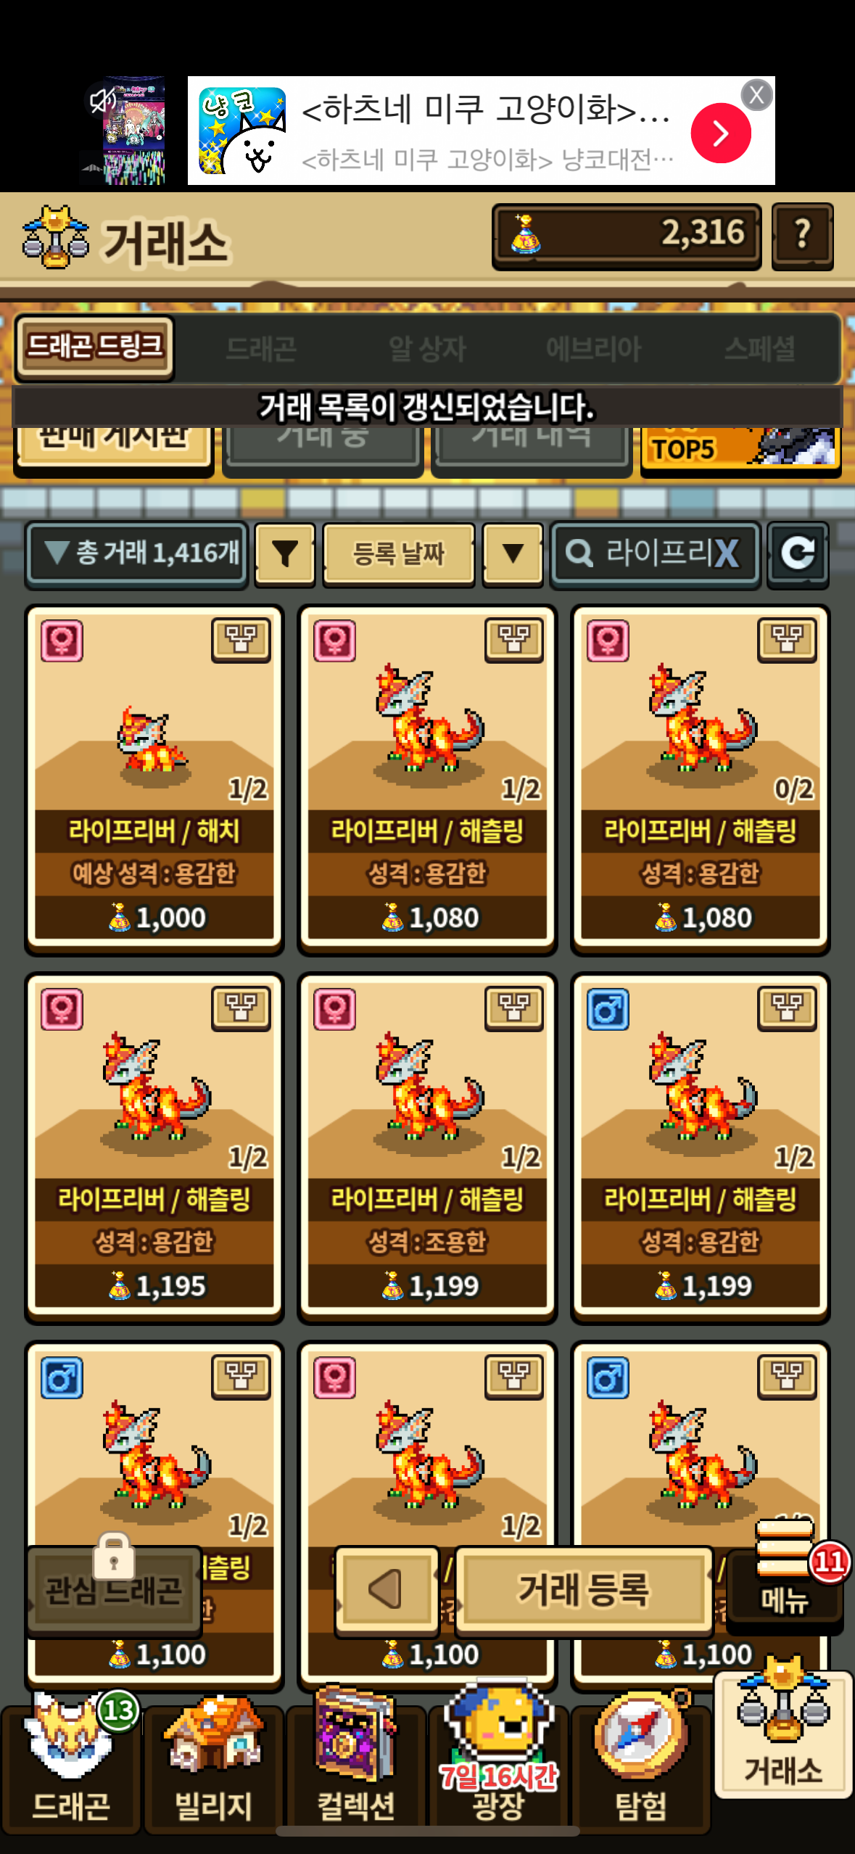The image size is (855, 1854).
Task: Select the 1,195 라이프리버 dragon listing
Action: click(154, 1147)
